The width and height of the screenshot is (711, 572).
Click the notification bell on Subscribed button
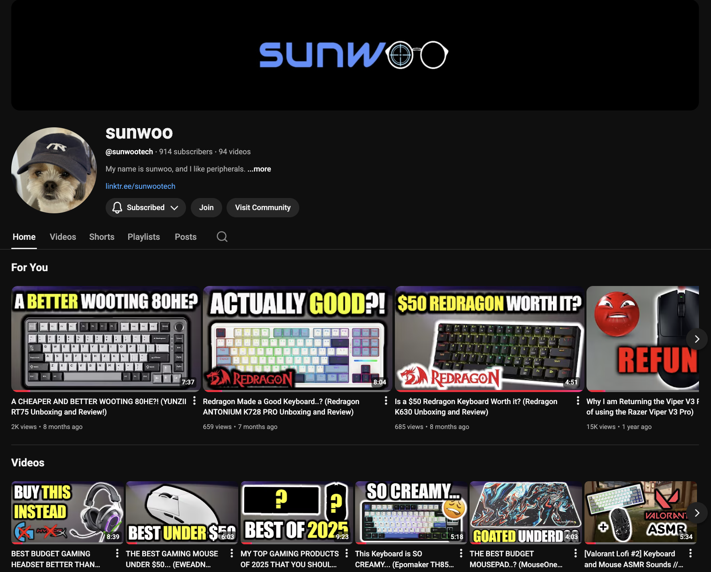(117, 208)
